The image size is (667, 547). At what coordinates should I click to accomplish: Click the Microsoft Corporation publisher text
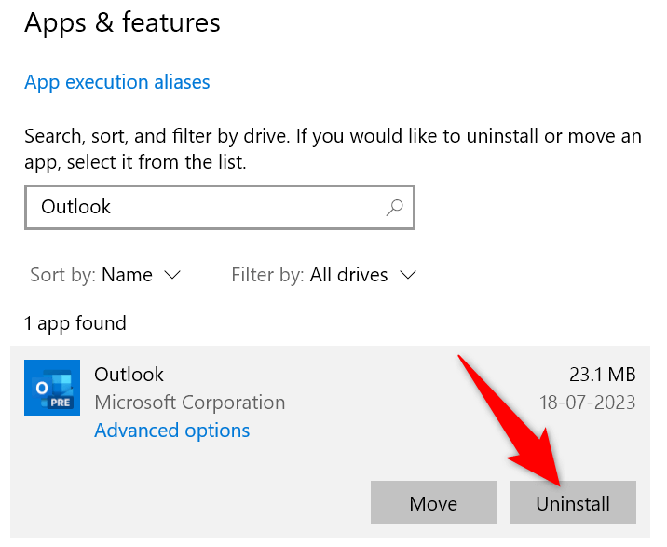click(190, 403)
